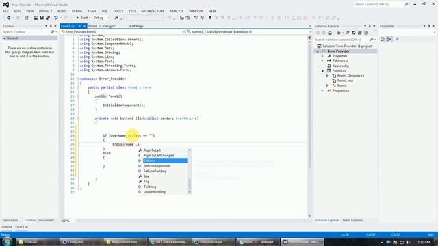
Task: Expand the References node
Action: tap(322, 61)
